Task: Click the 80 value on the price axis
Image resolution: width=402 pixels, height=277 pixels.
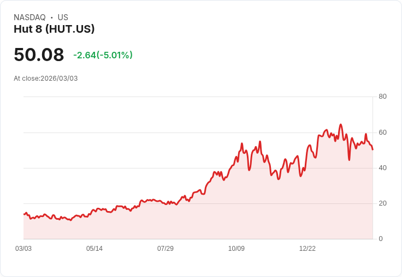Action: tap(383, 97)
